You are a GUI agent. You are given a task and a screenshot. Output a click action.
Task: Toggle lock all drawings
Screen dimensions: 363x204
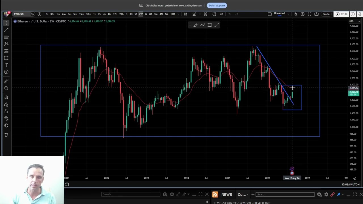[x=6, y=111]
